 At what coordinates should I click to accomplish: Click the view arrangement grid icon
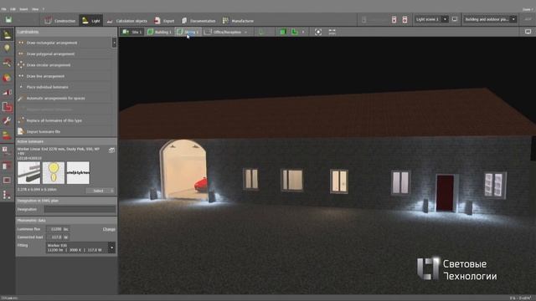pos(332,32)
